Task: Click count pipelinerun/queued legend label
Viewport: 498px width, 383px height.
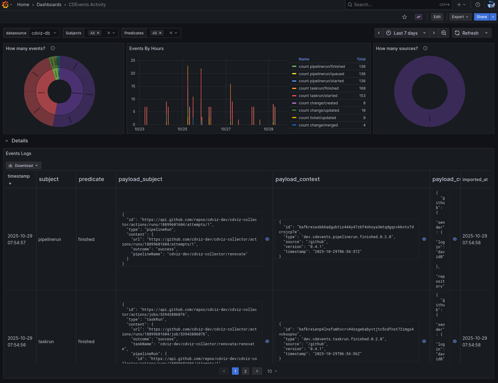Action: [x=321, y=74]
